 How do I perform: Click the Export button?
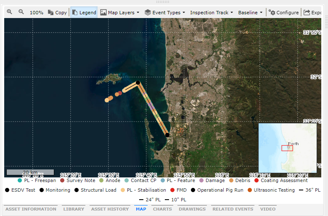312,13
